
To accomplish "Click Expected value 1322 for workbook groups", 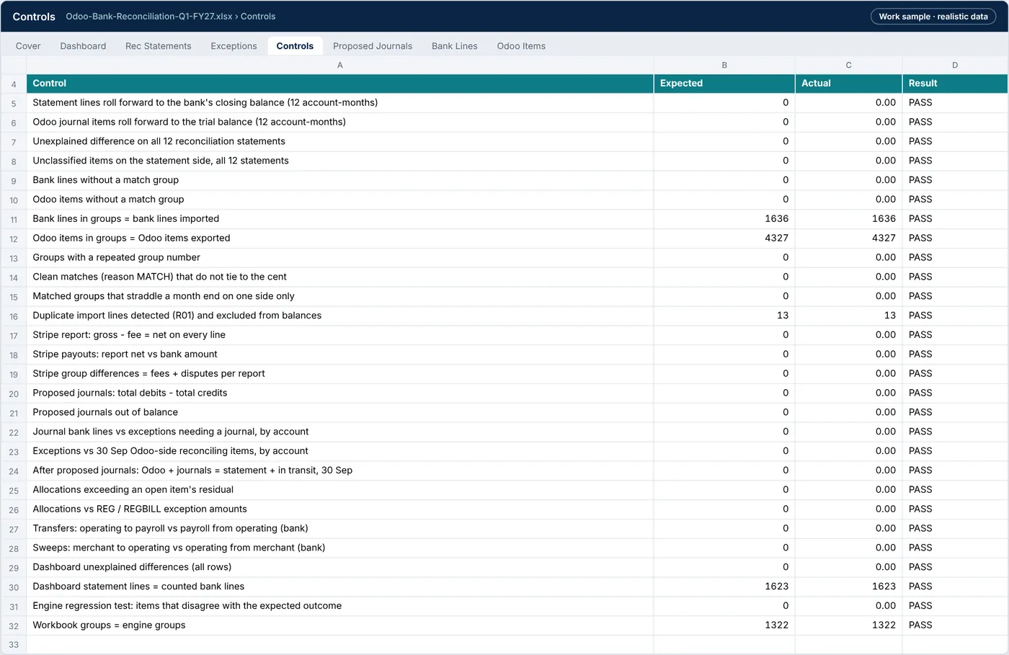I will [724, 625].
